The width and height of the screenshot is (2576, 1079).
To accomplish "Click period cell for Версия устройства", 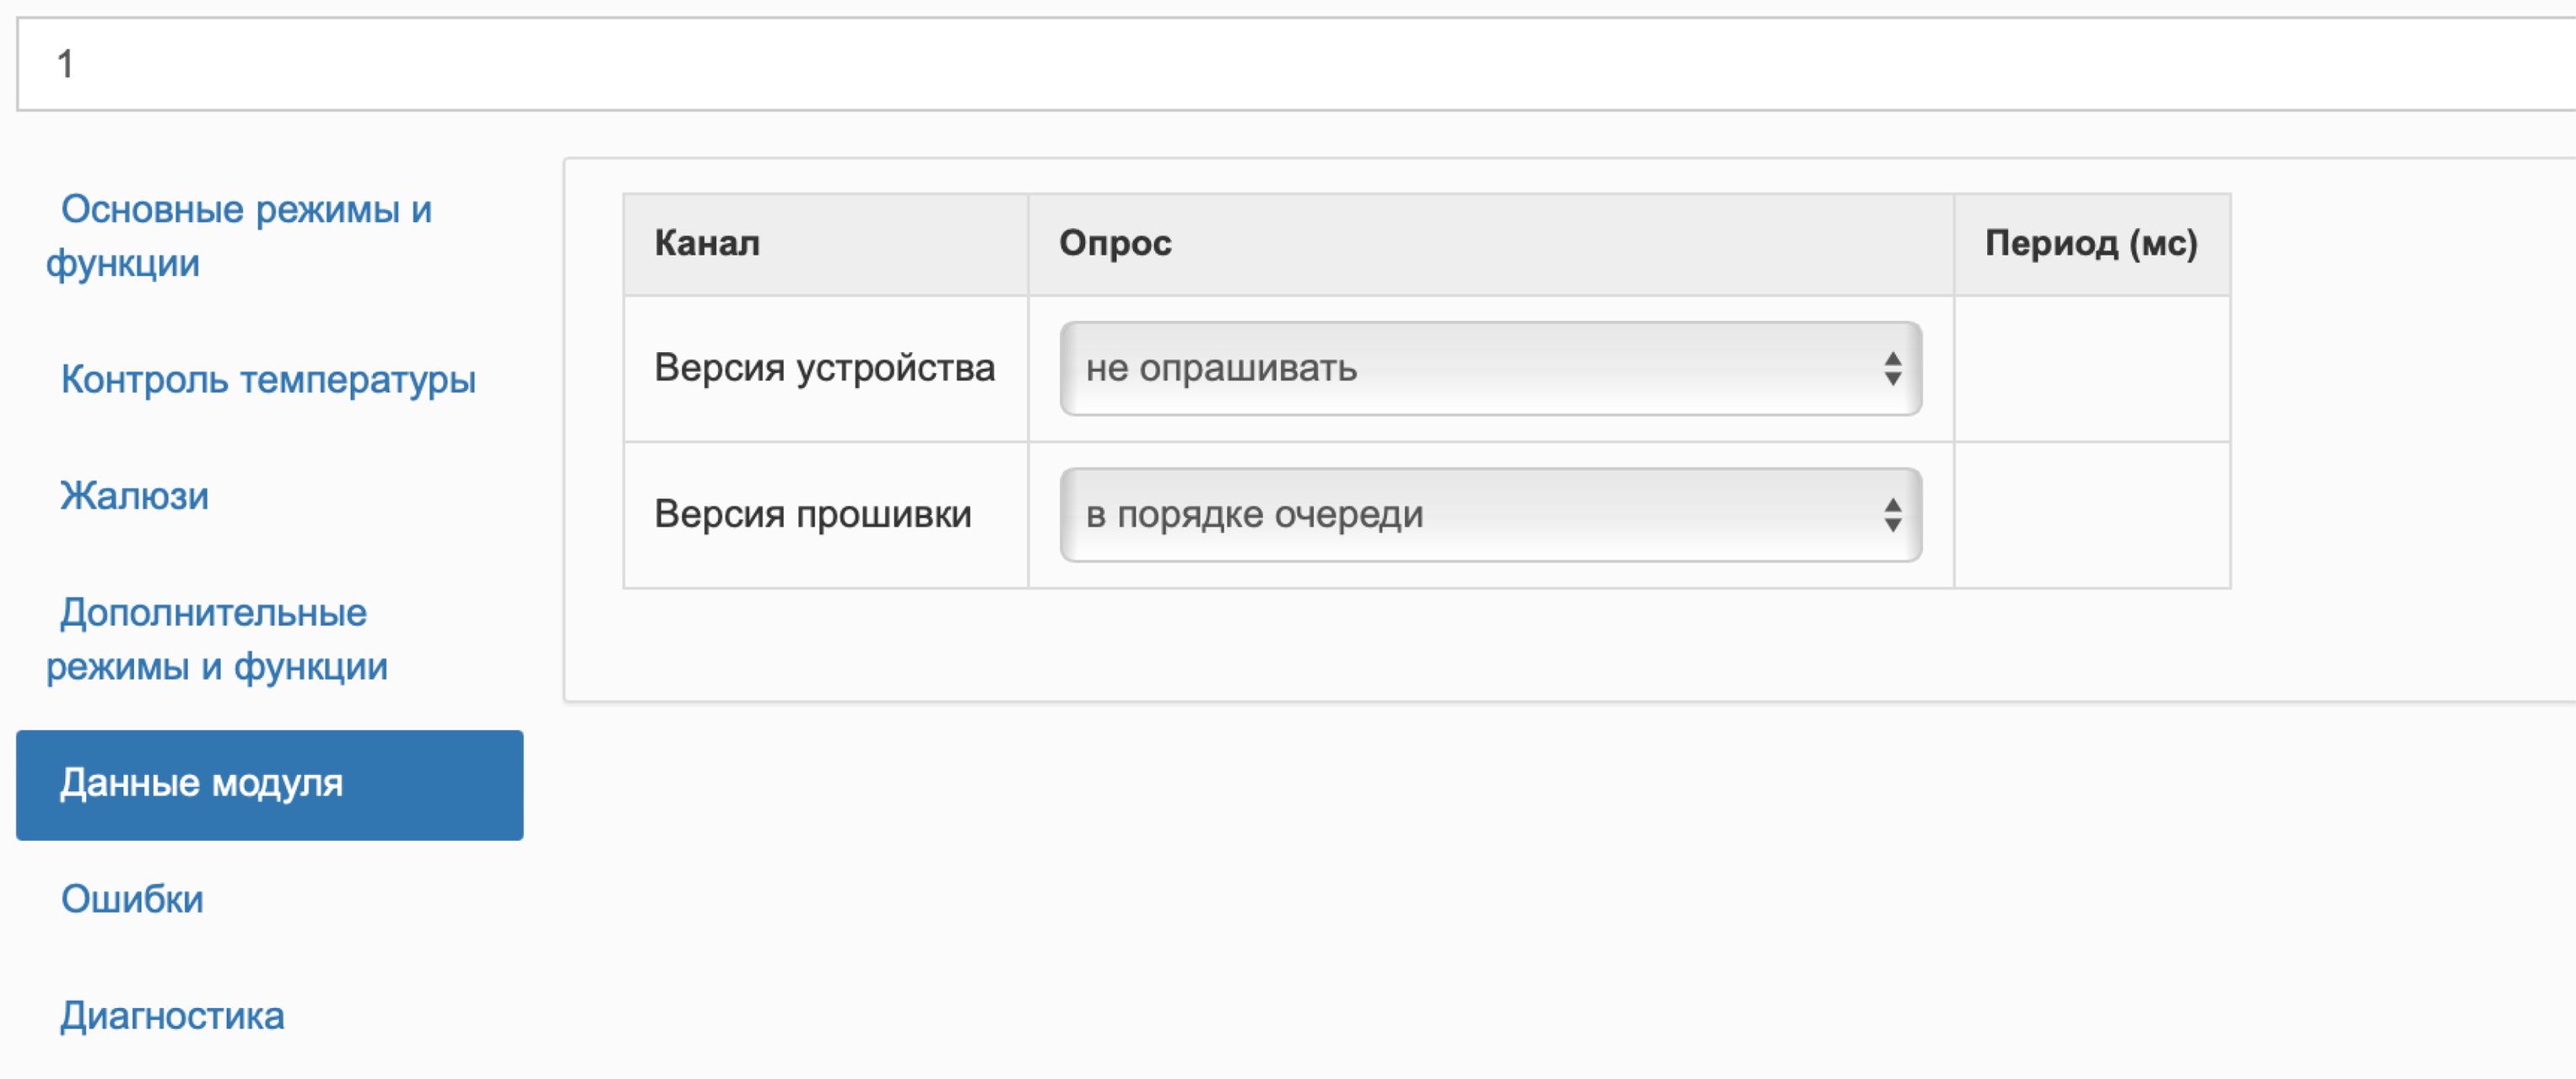I will click(x=2090, y=368).
